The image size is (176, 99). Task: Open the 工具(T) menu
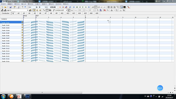[x=37, y=4]
